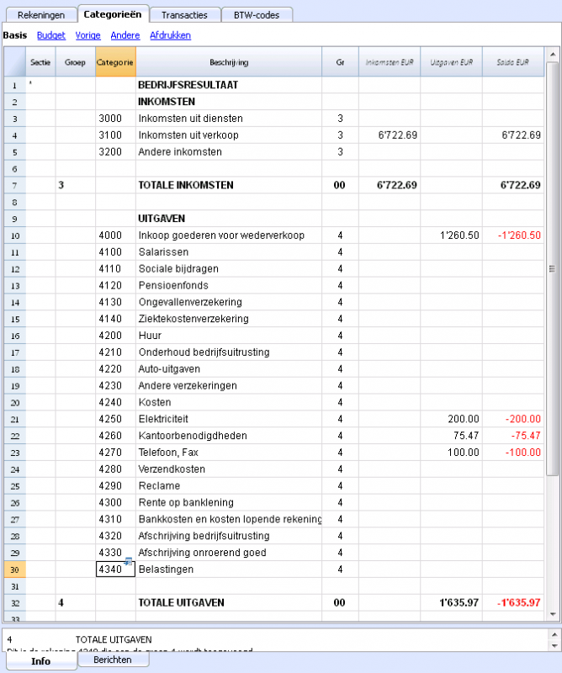Click 'Auto-uitgaven' description cell
The height and width of the screenshot is (673, 562).
(x=229, y=369)
